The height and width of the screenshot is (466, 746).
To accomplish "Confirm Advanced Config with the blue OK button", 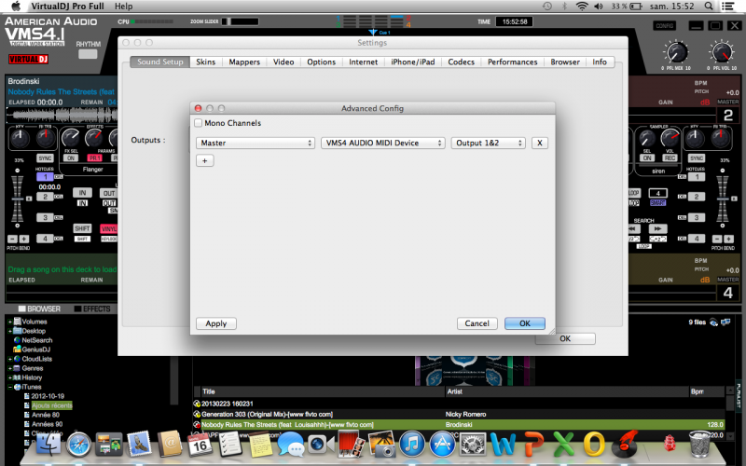I will click(x=525, y=323).
